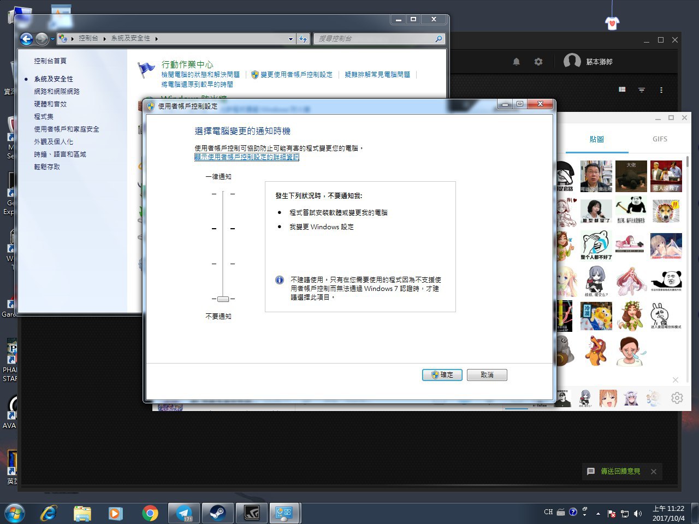This screenshot has height=524, width=699.
Task: Open the gear settings icon beside bell
Action: click(538, 62)
